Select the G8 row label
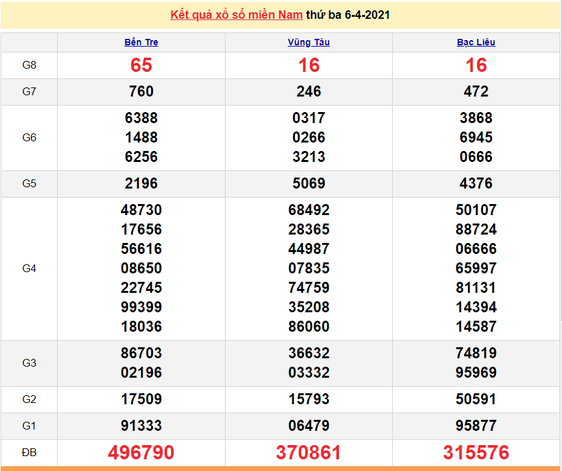The image size is (562, 471). 29,65
